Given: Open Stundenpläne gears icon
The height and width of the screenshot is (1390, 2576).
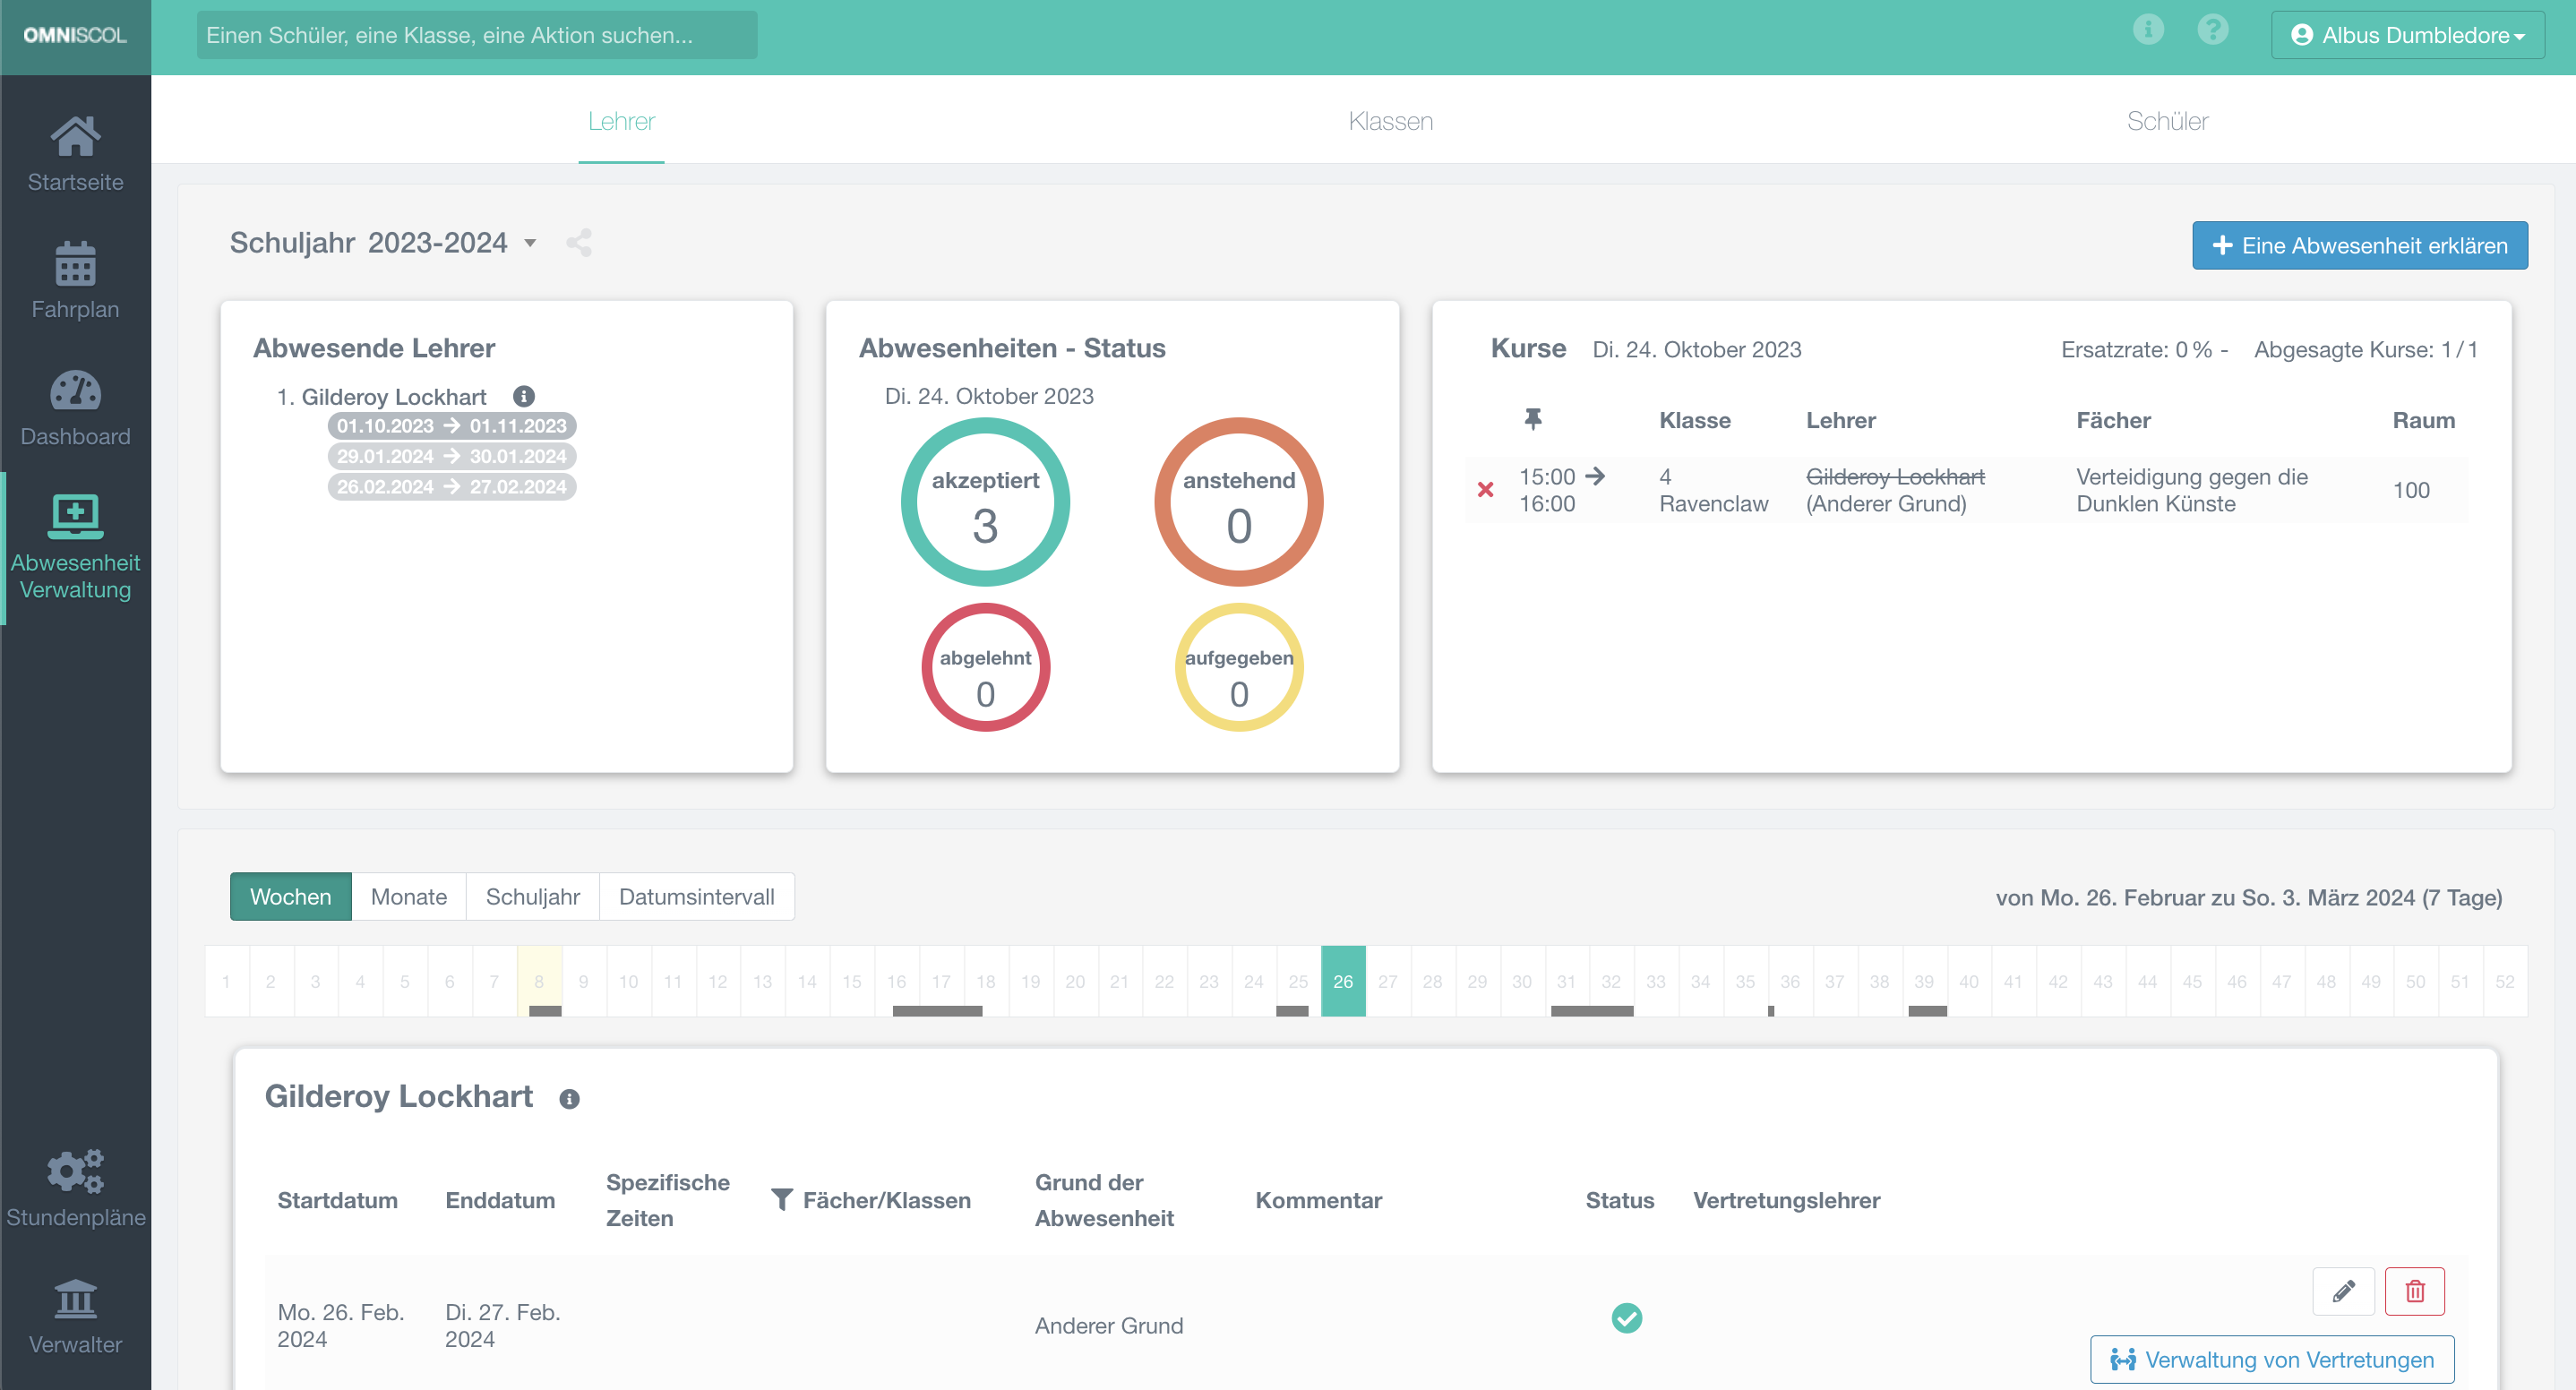Looking at the screenshot, I should (x=75, y=1171).
